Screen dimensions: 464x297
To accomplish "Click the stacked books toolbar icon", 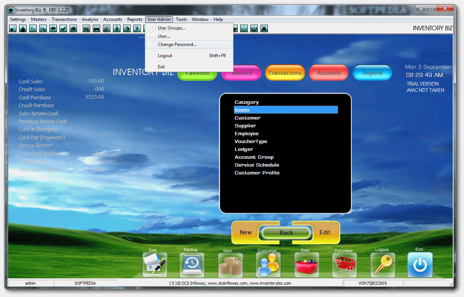I will 73,28.
